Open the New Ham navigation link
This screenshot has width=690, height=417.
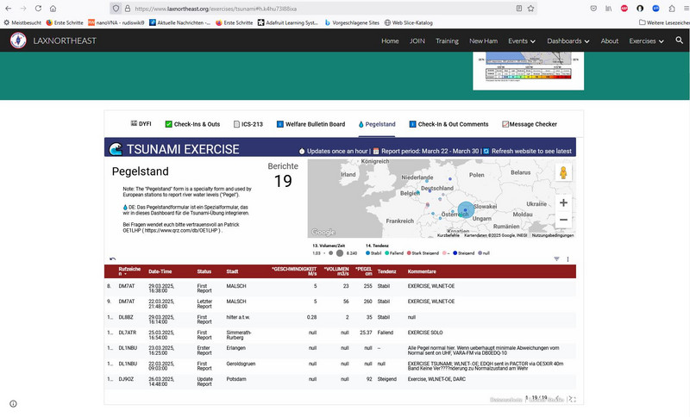click(484, 40)
